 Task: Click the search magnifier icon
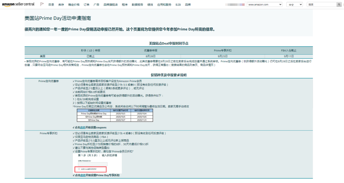[x=338, y=4]
